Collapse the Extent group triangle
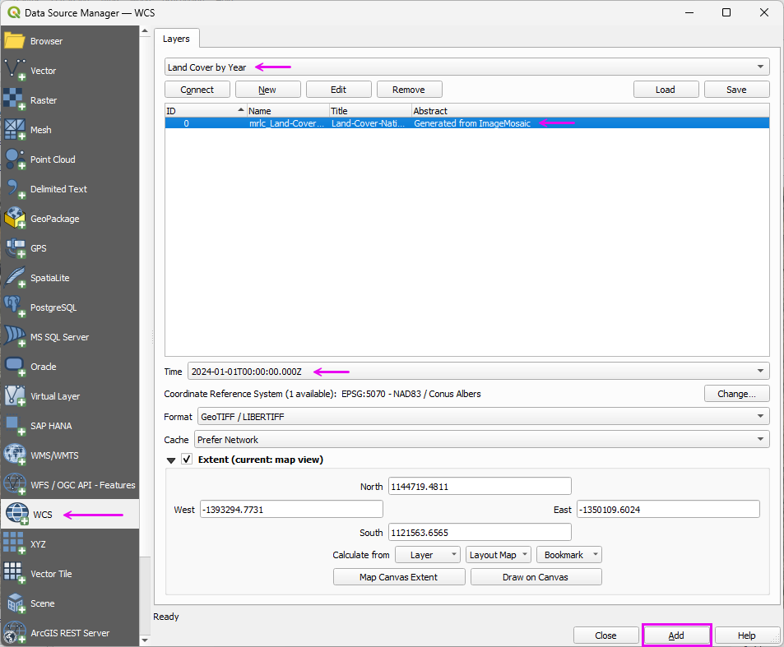Image resolution: width=784 pixels, height=647 pixels. click(x=171, y=460)
